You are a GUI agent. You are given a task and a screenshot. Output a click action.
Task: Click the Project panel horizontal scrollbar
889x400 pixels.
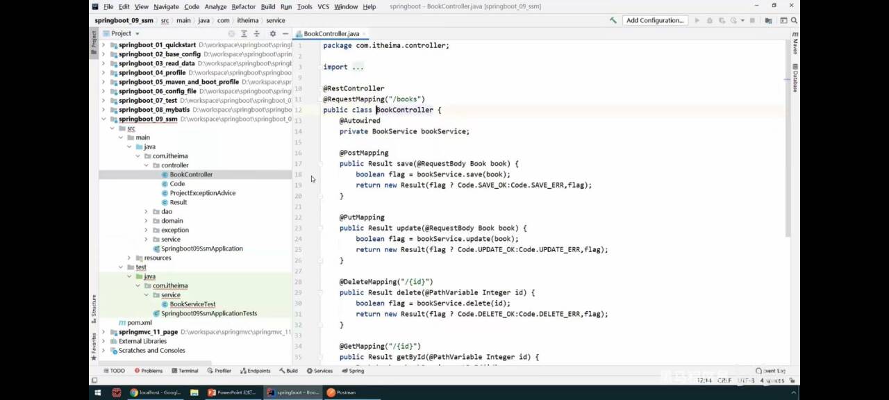[x=156, y=362]
